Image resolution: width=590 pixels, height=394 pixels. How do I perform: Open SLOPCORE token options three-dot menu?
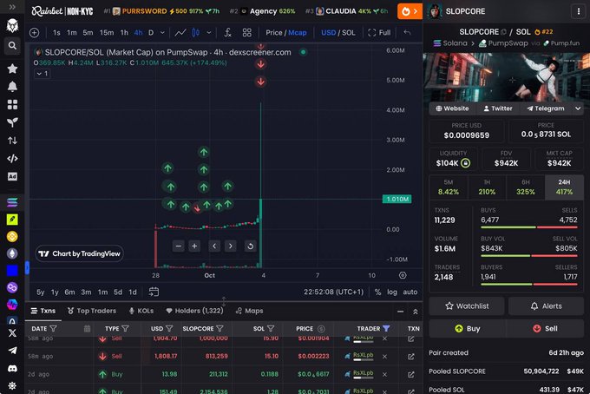coord(579,11)
